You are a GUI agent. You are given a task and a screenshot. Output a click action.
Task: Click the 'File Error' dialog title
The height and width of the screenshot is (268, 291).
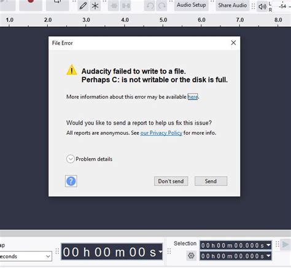click(63, 43)
